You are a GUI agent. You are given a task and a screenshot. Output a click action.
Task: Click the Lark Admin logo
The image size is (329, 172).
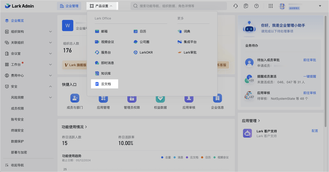[x=20, y=6]
